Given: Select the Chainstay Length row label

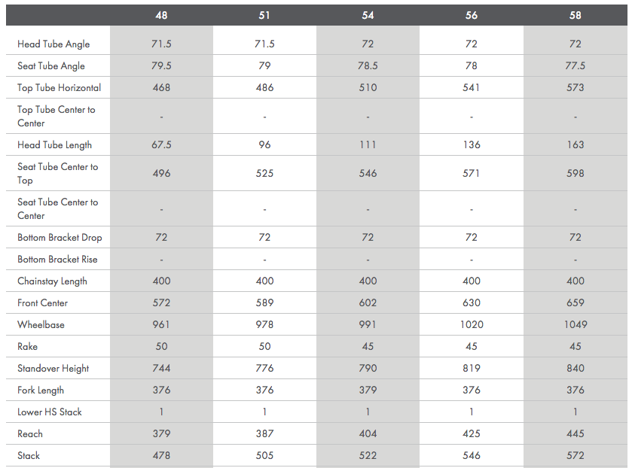Looking at the screenshot, I should coord(52,281).
